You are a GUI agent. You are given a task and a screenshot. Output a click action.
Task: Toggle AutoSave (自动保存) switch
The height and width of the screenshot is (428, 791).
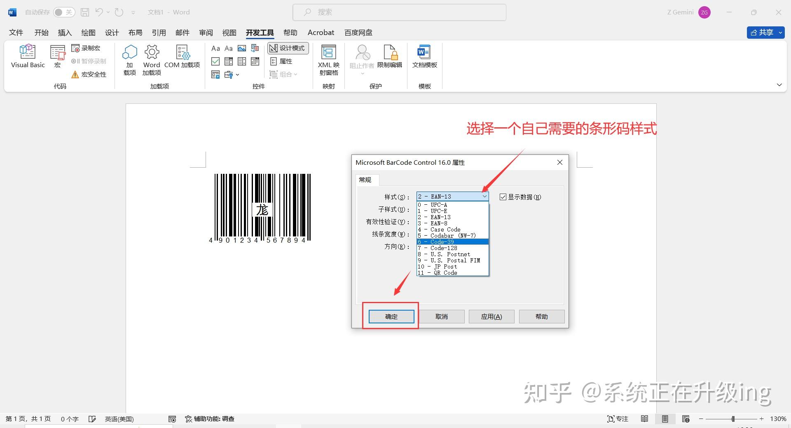coord(64,12)
